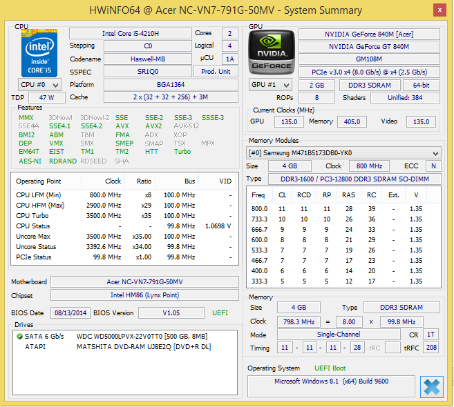Click the Intel HM86 (Lynx Point) chipset field
Viewport: 454px width, 407px height.
(145, 295)
